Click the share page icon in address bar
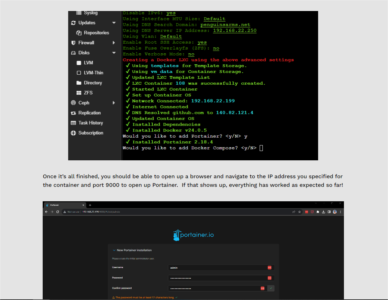This screenshot has height=300, width=388. point(294,212)
